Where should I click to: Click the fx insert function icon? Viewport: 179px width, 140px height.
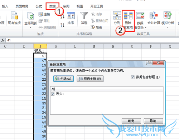3,40
